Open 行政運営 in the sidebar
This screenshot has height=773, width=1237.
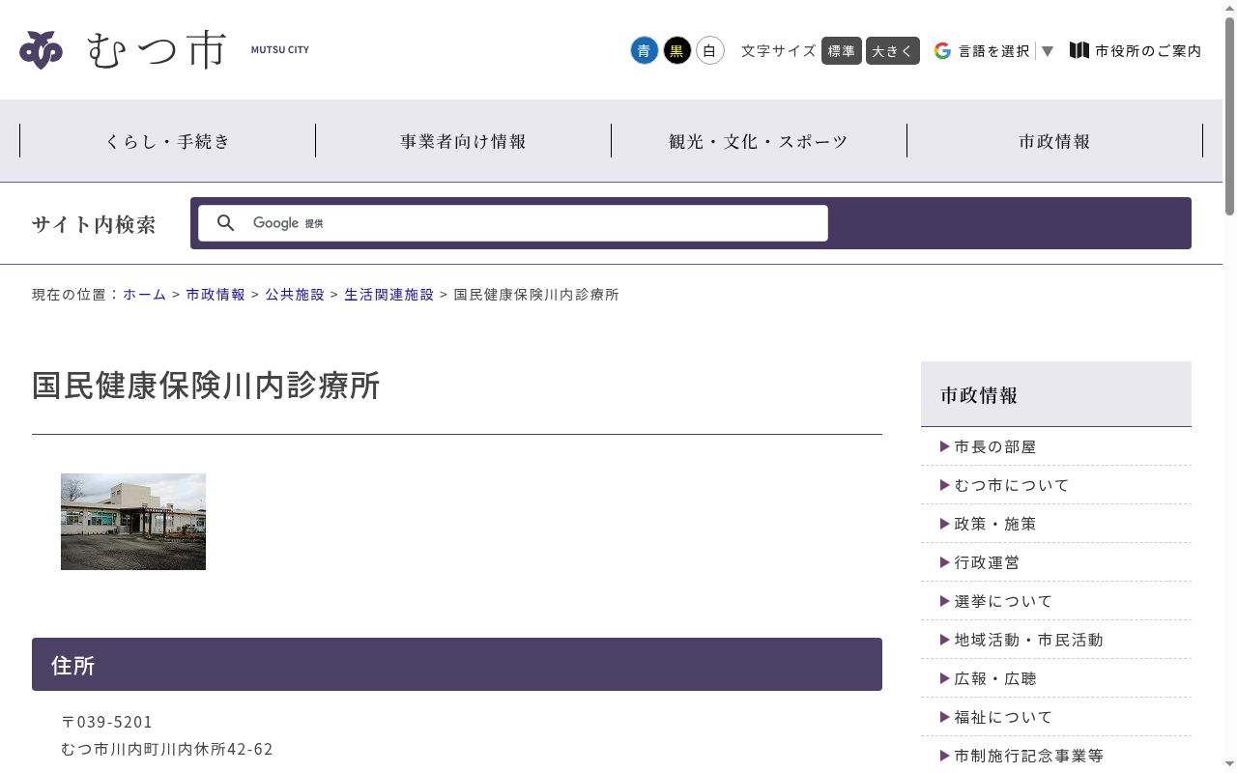pos(987,562)
